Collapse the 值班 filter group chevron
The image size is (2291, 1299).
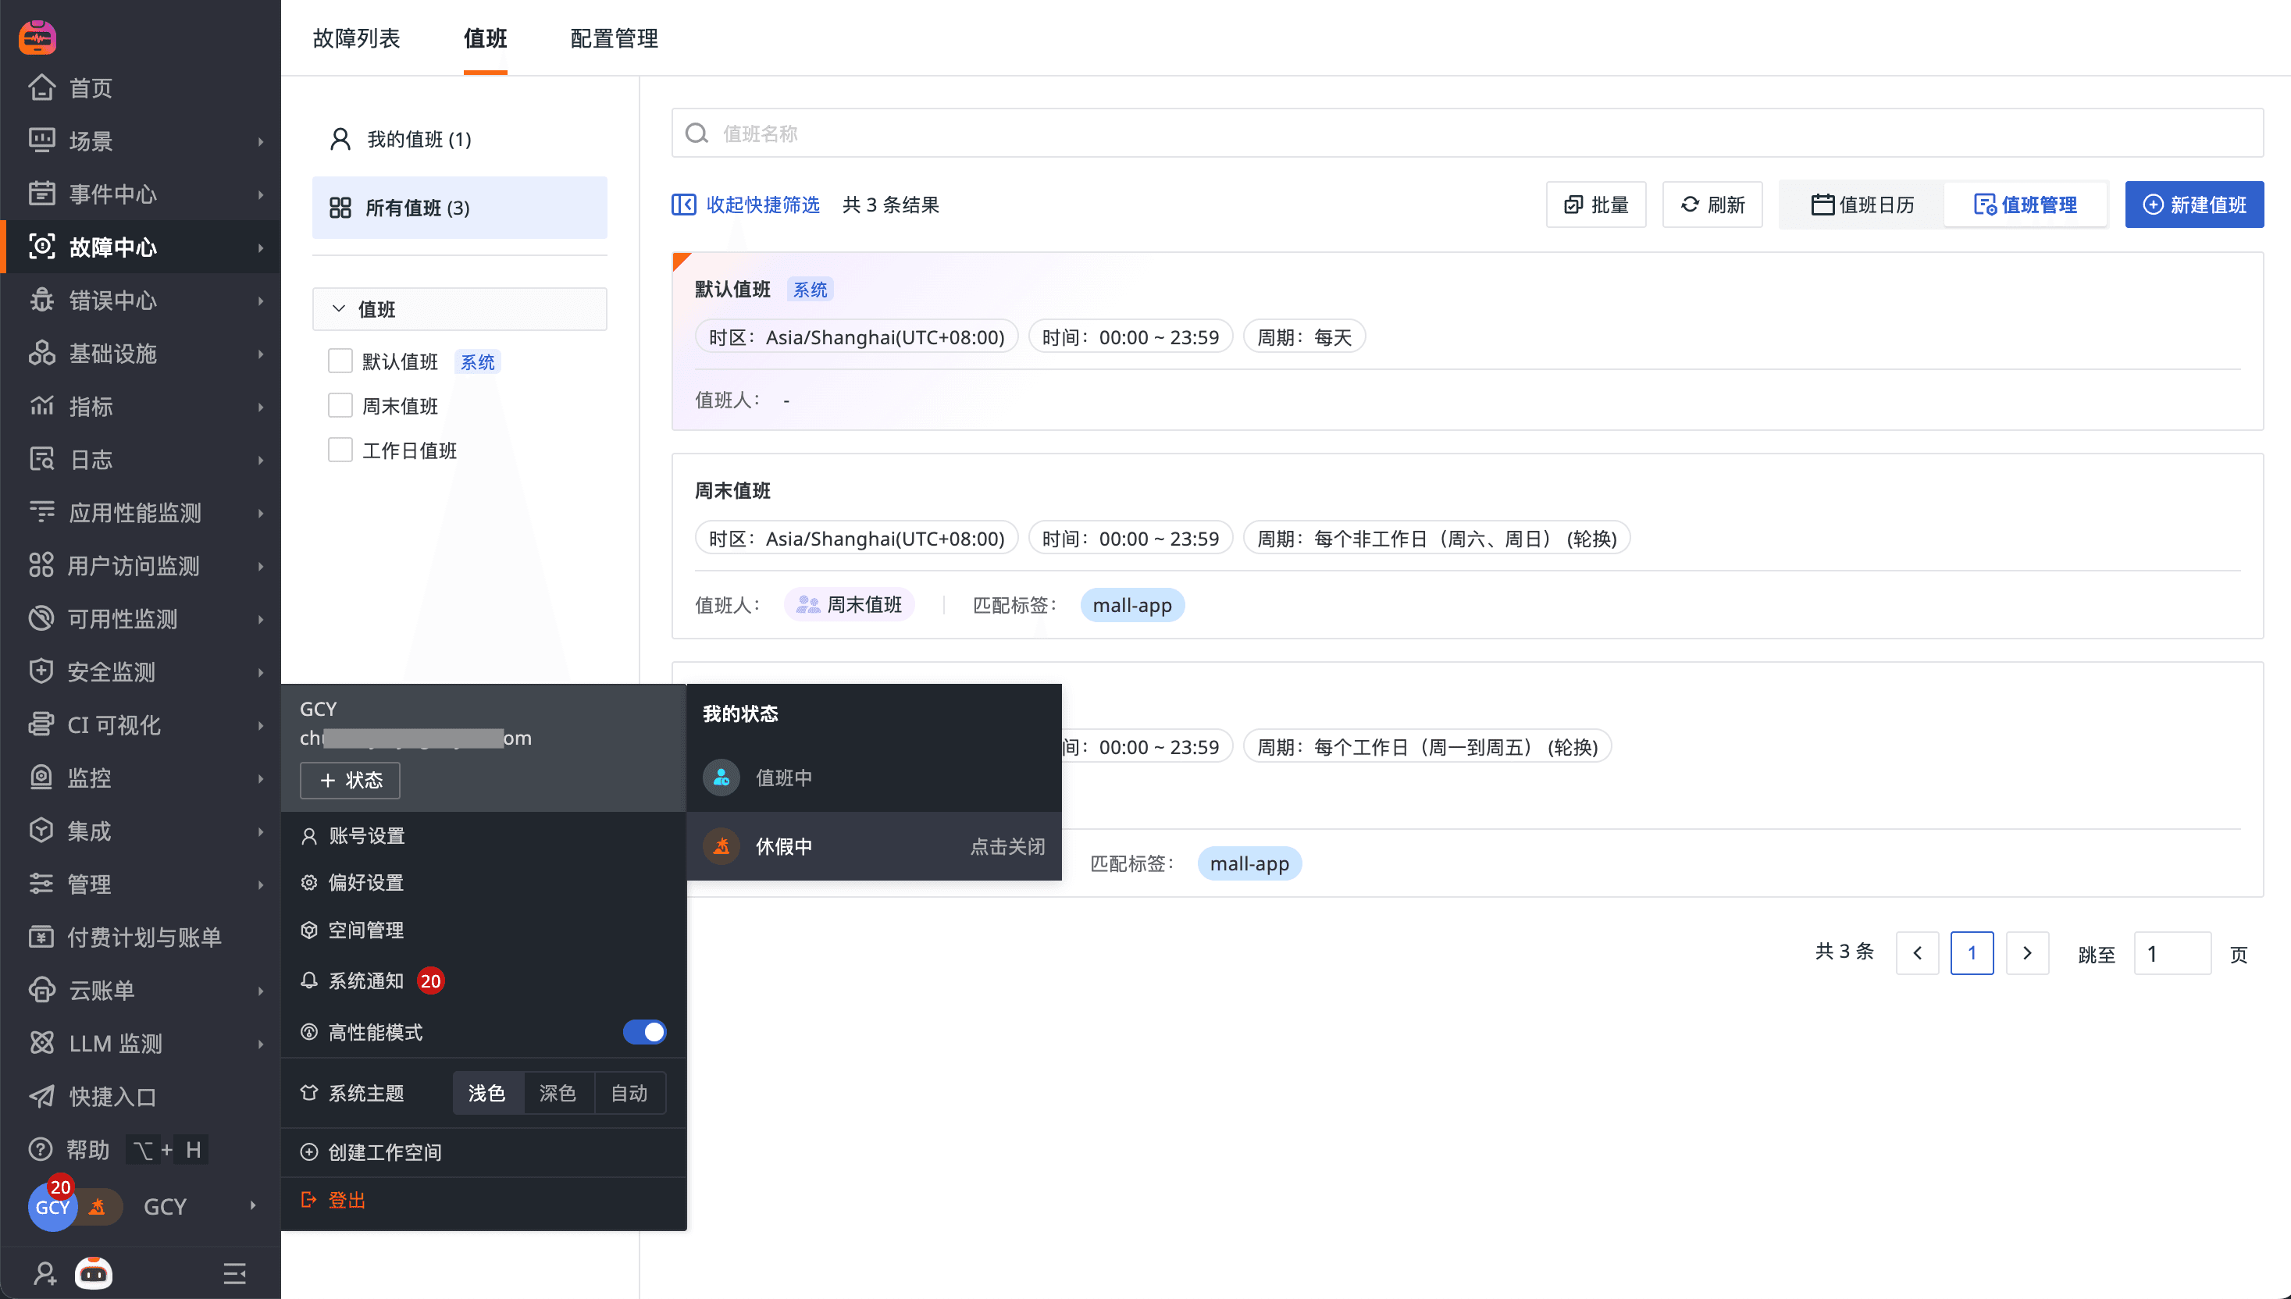[339, 308]
